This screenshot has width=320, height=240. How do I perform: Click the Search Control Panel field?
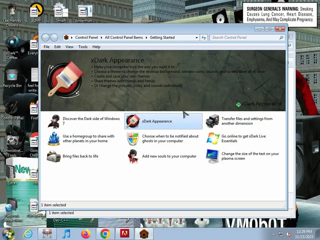click(247, 37)
